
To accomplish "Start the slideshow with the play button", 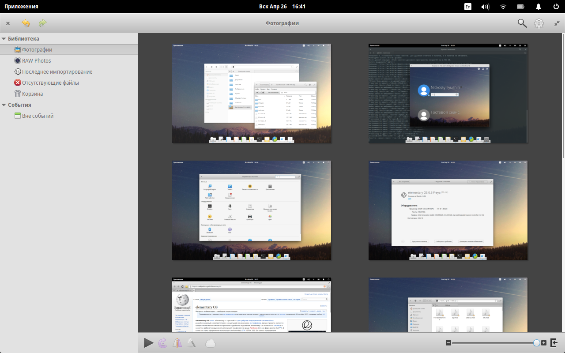I will pos(149,343).
